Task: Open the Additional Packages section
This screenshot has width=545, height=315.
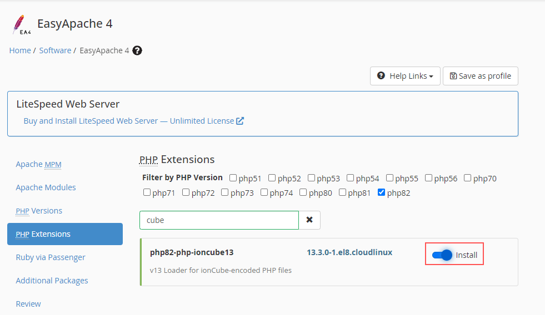Action: 52,281
